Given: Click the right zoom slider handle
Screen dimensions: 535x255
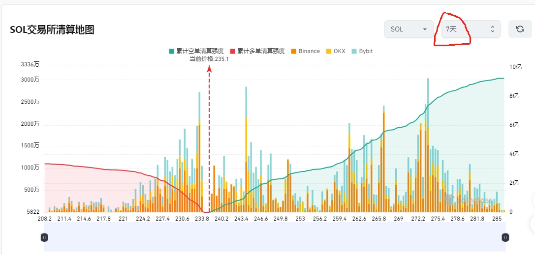Looking at the screenshot, I should (x=505, y=237).
